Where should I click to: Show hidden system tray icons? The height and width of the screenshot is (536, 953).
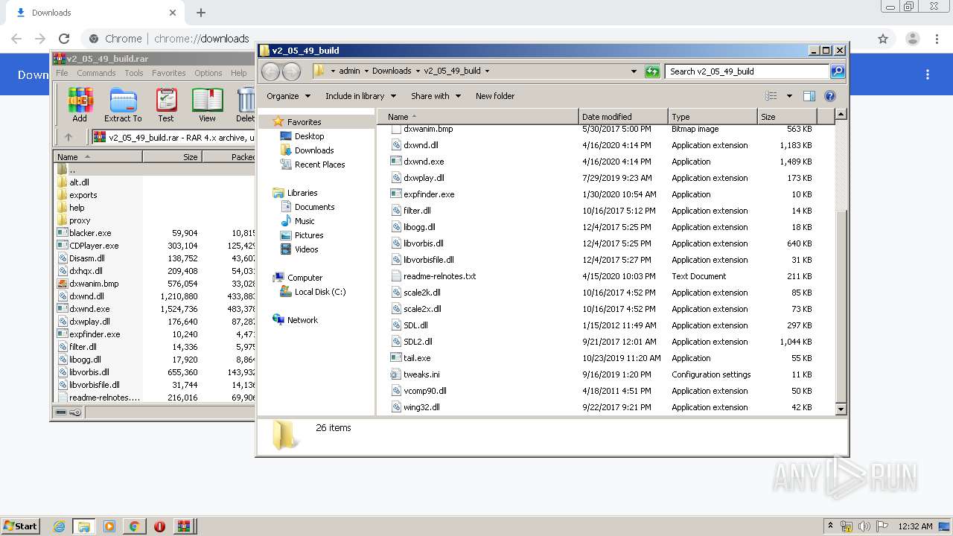coord(831,526)
